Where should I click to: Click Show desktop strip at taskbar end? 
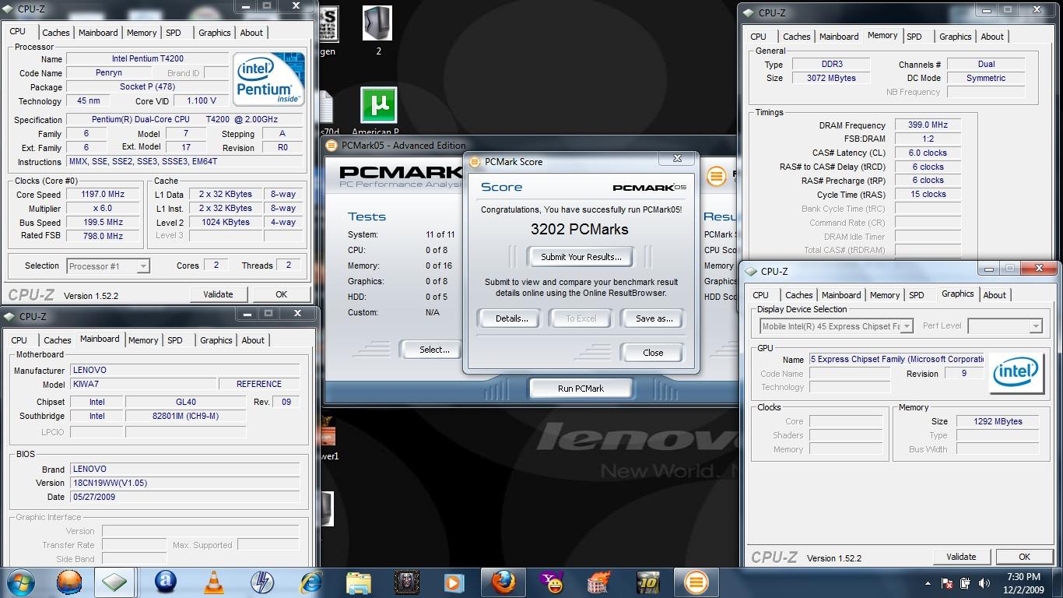[1058, 582]
